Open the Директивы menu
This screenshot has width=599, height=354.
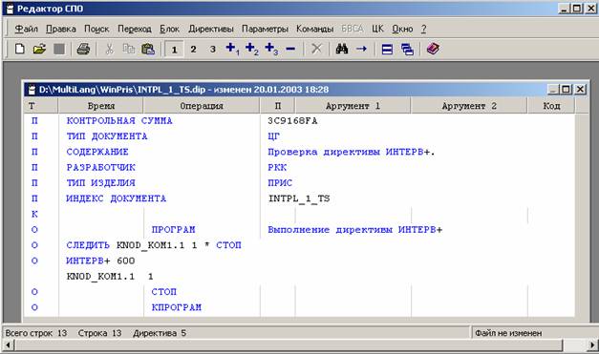tap(211, 29)
